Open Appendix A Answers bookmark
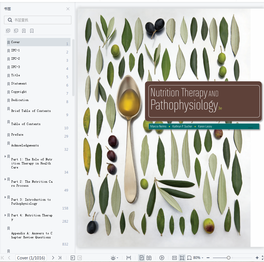This screenshot has height=262, width=264. coord(32,235)
